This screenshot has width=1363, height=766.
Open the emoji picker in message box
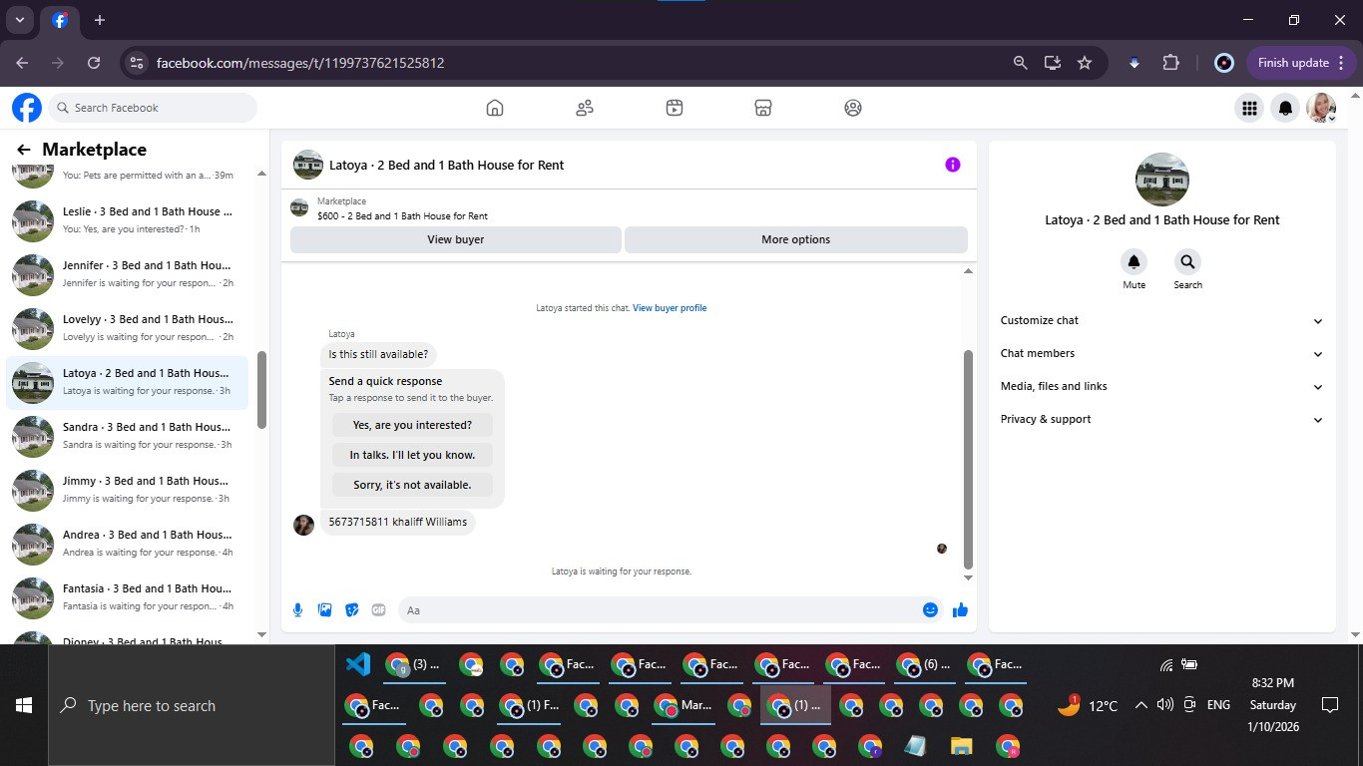click(x=930, y=610)
